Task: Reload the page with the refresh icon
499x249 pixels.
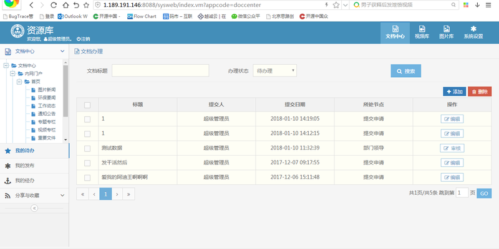Action: pyautogui.click(x=54, y=5)
